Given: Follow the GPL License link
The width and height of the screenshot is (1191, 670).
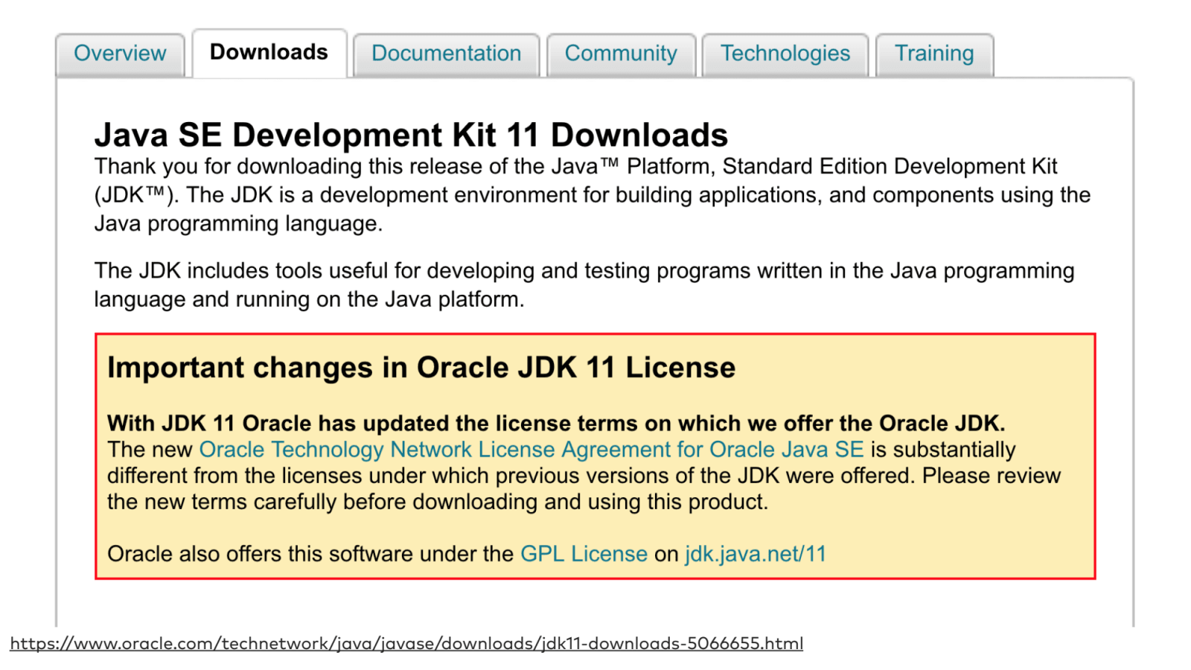Looking at the screenshot, I should tap(584, 554).
